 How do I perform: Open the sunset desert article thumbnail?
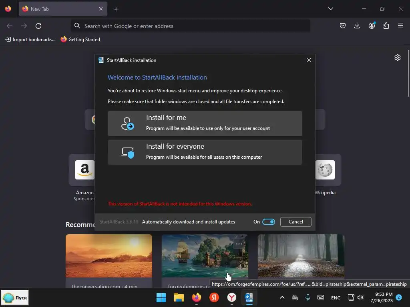(109, 256)
